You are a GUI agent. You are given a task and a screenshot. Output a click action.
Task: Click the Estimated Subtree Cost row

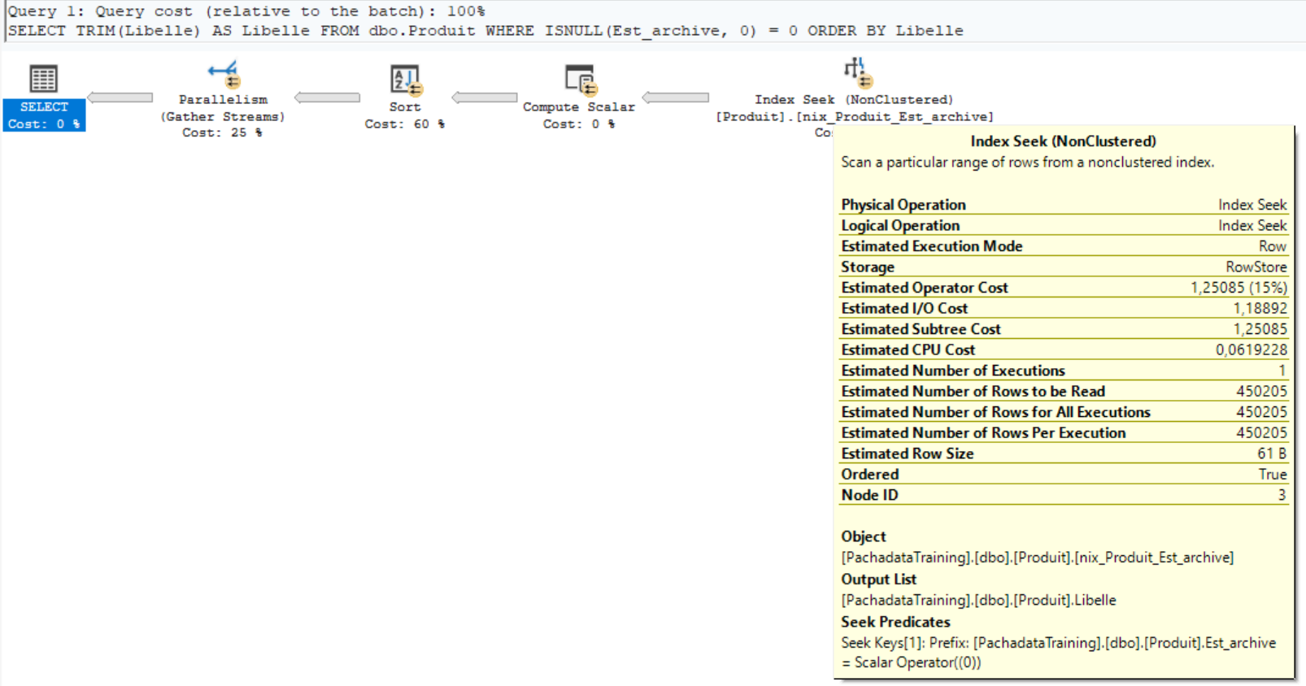coord(1064,329)
